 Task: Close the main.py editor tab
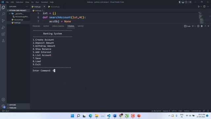pos(44,7)
